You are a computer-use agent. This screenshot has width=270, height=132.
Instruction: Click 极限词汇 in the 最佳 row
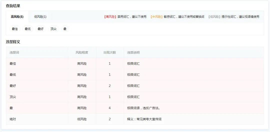133,64
